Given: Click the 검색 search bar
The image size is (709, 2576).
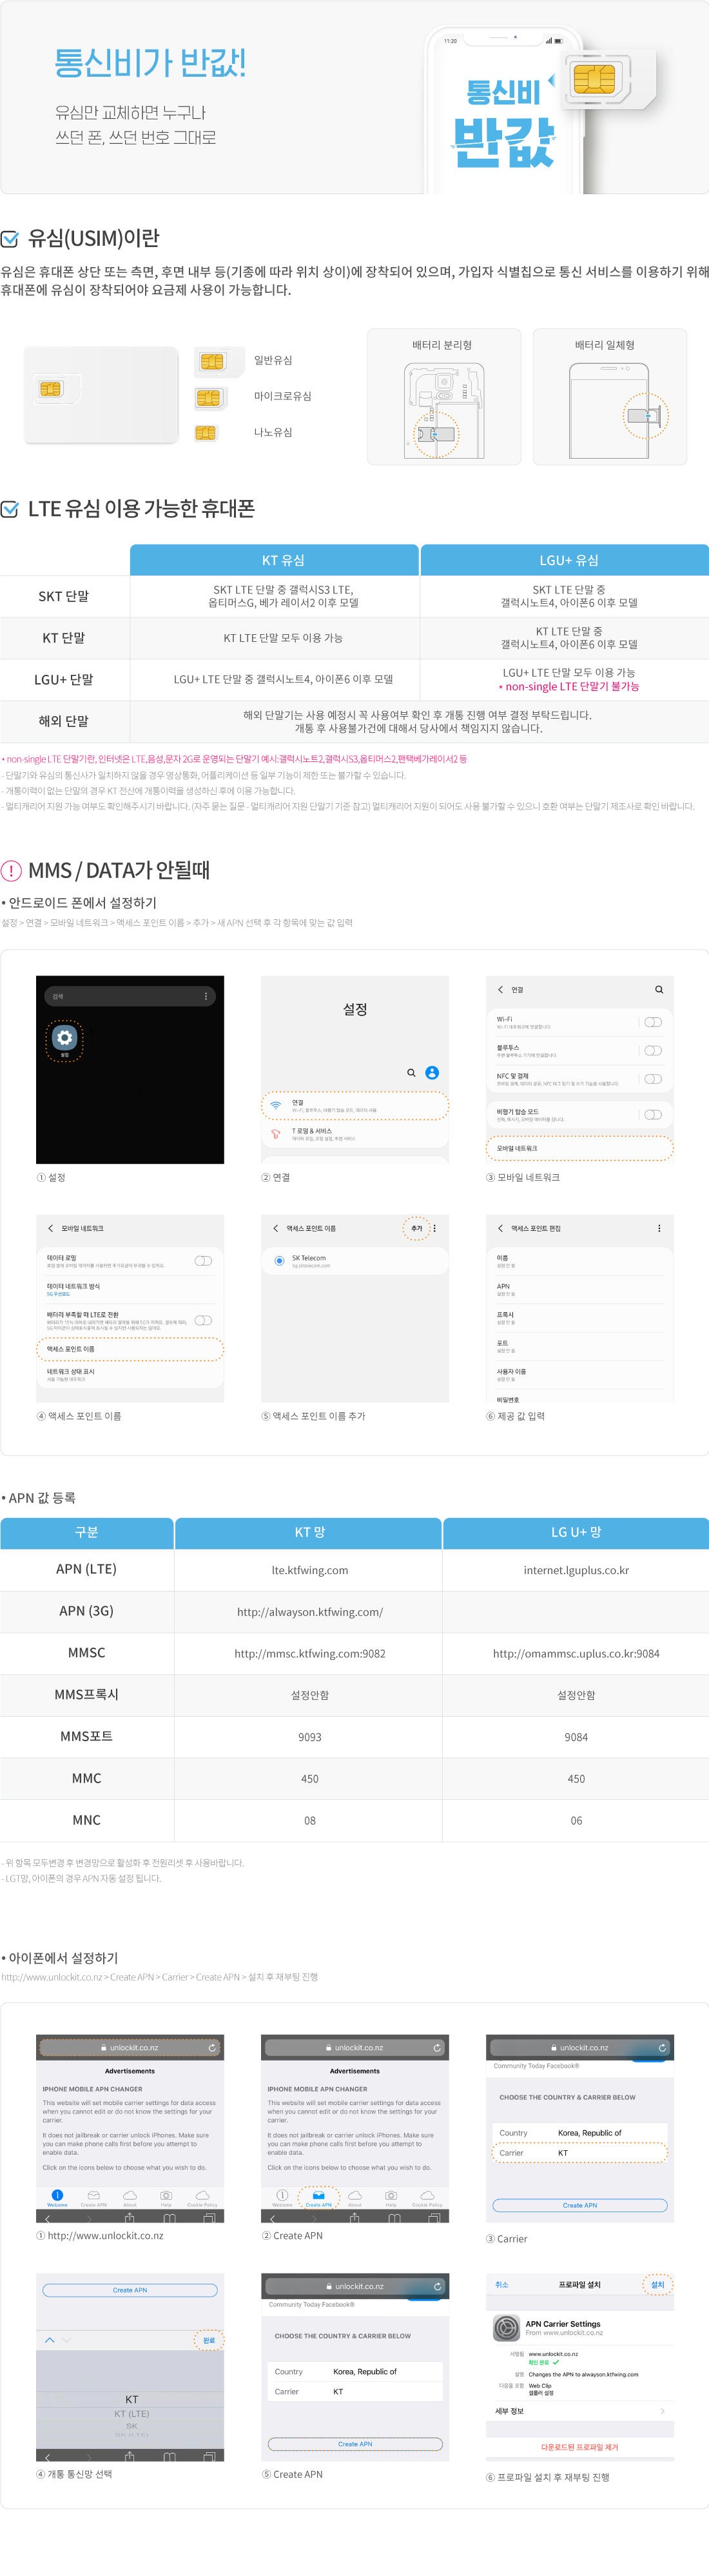Looking at the screenshot, I should (x=130, y=996).
